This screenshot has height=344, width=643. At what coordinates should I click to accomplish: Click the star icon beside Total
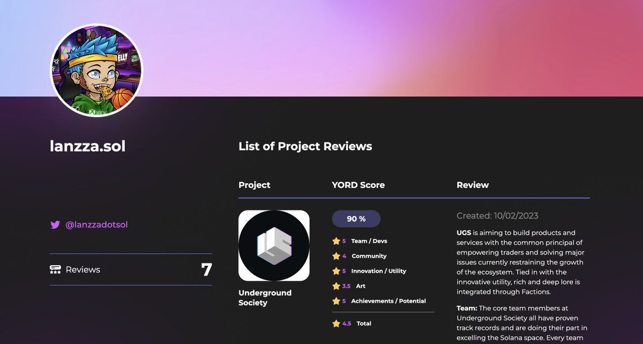tap(337, 324)
